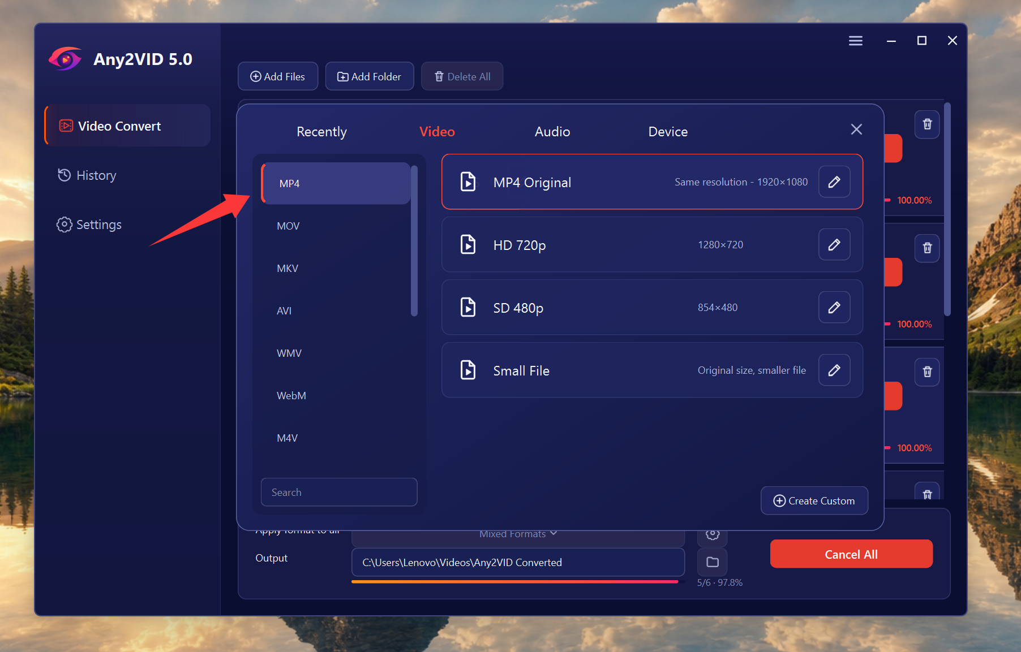Delete the first file in the list
The height and width of the screenshot is (652, 1021).
pyautogui.click(x=927, y=124)
